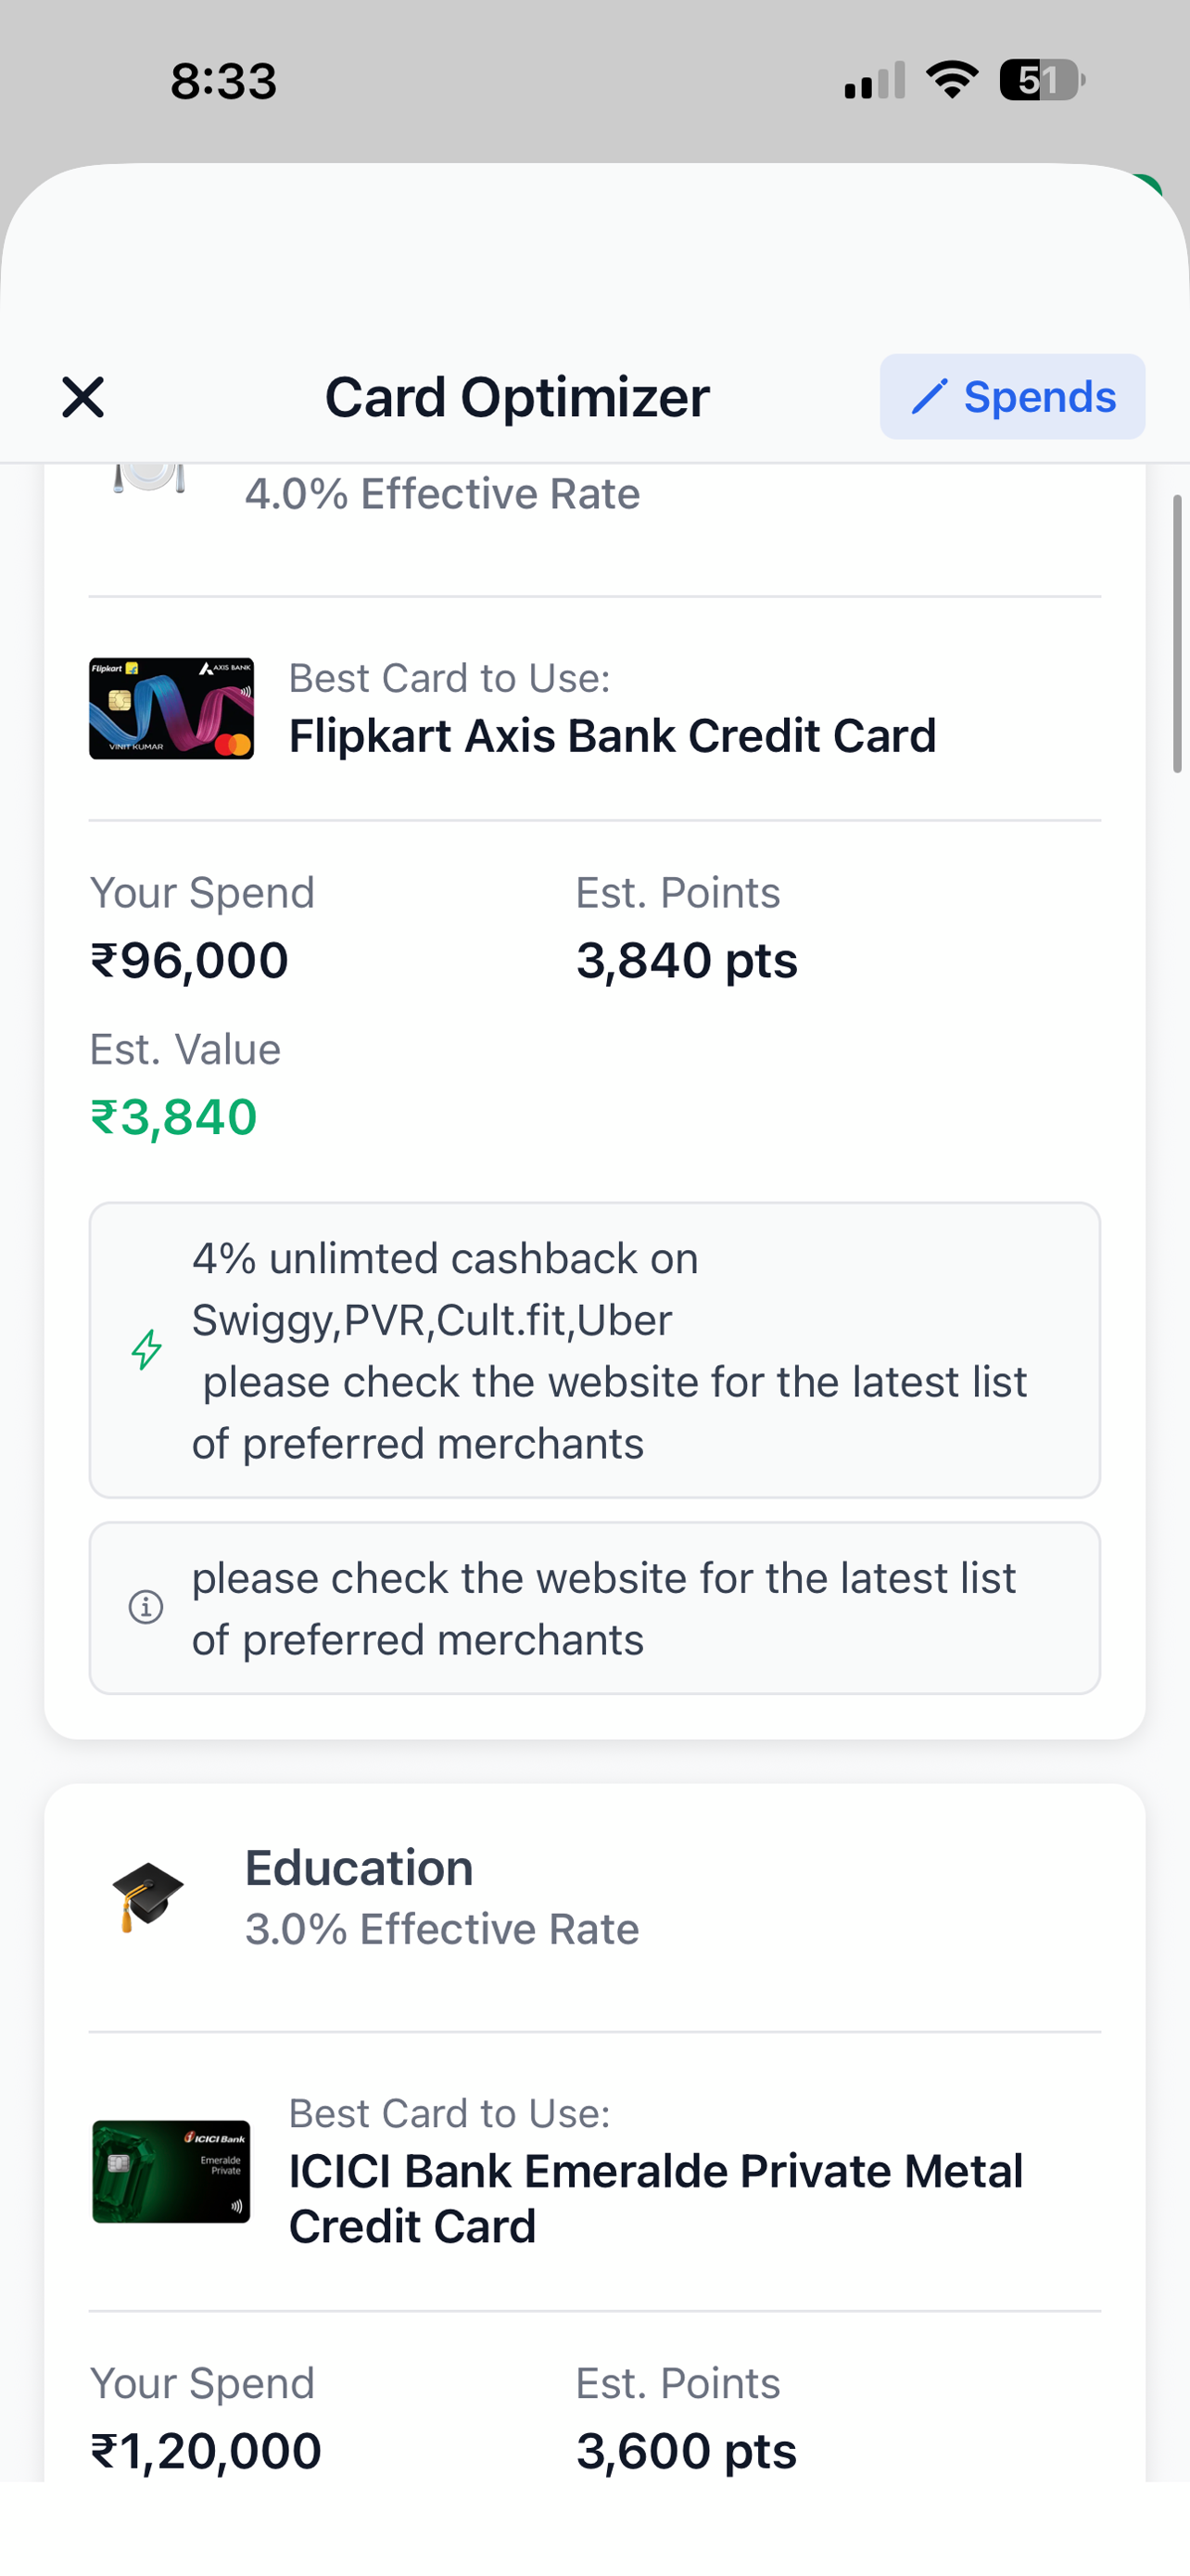Tap the vertical scrollbar indicator
Viewport: 1190px width, 2576px height.
click(x=1177, y=633)
